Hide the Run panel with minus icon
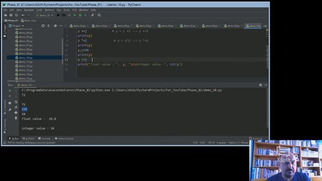The image size is (322, 181). 266,85
